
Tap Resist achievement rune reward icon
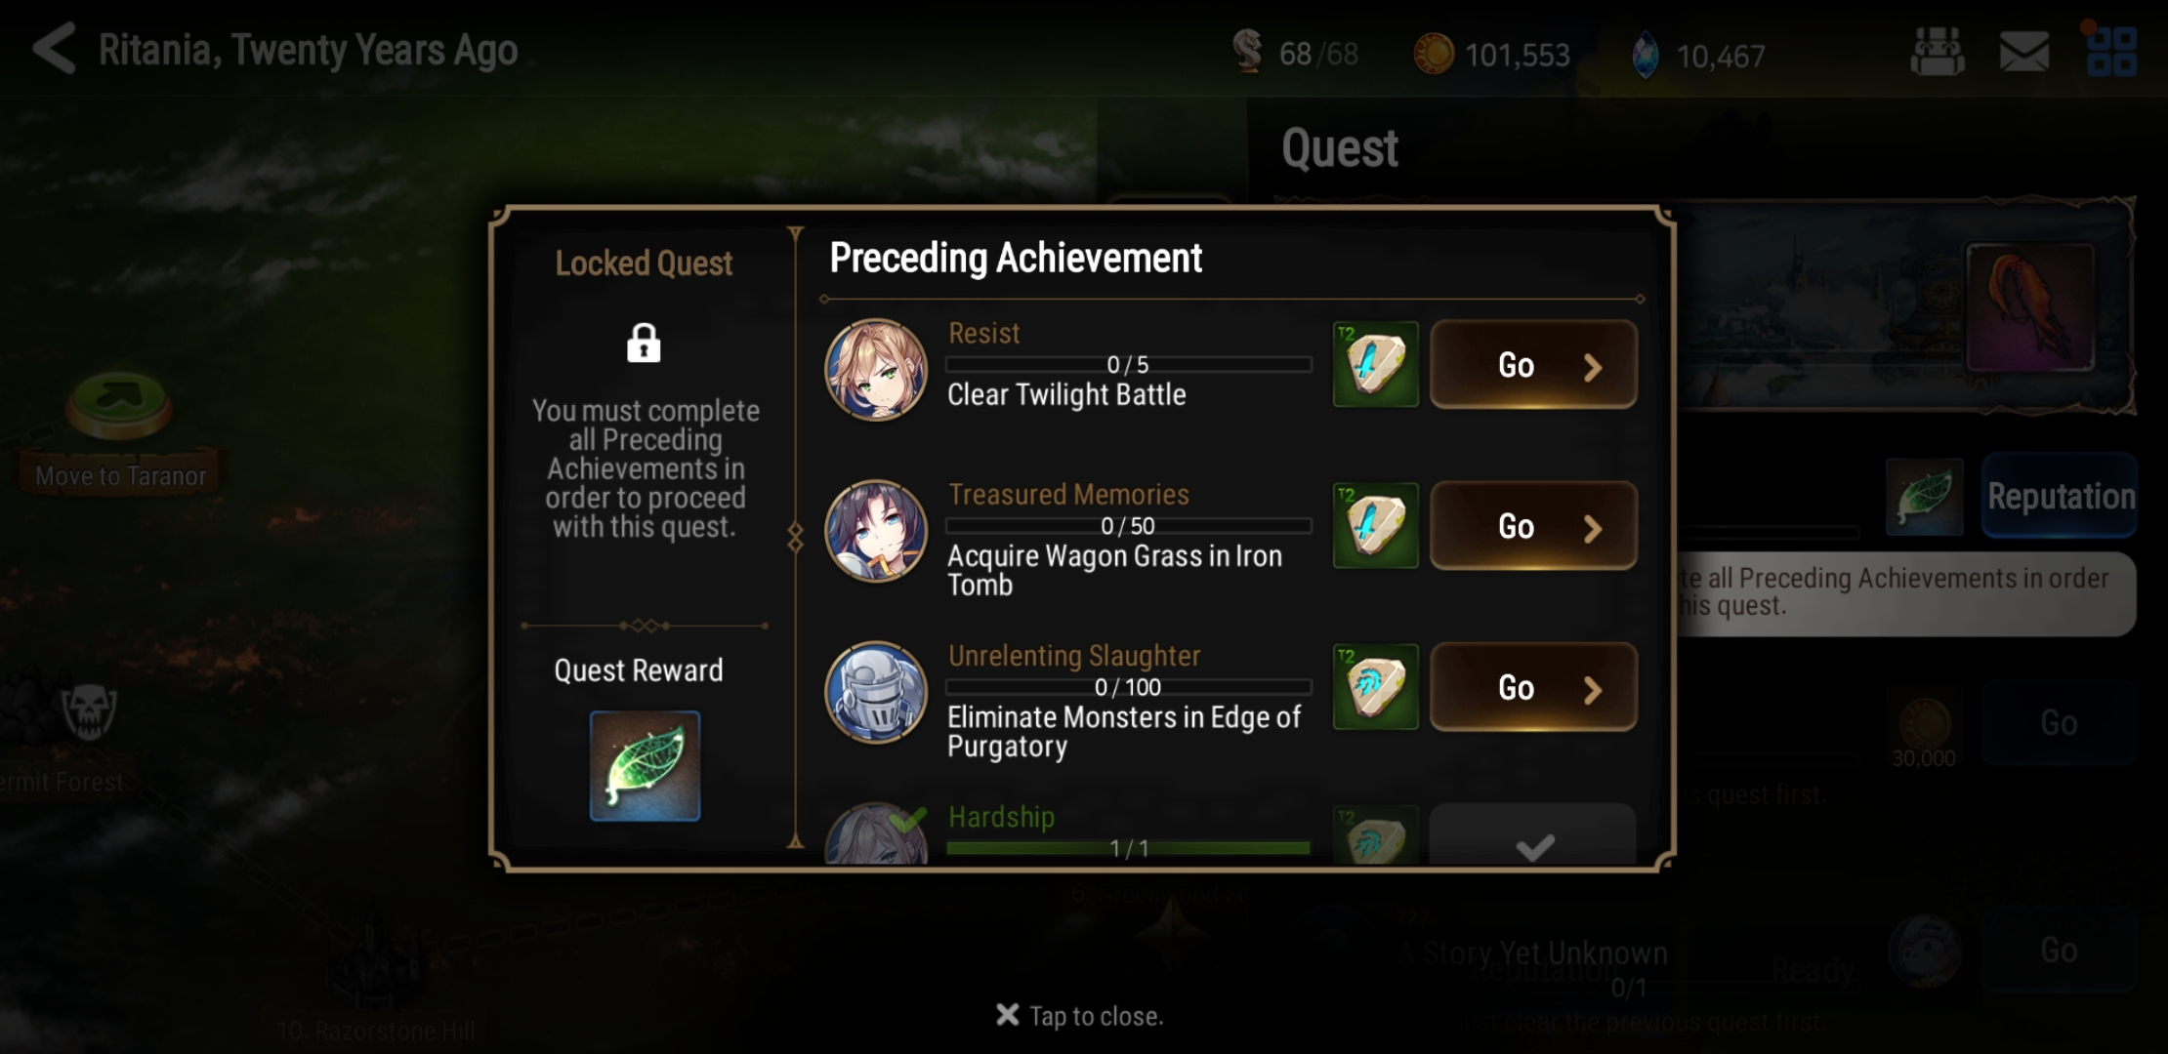(x=1375, y=364)
